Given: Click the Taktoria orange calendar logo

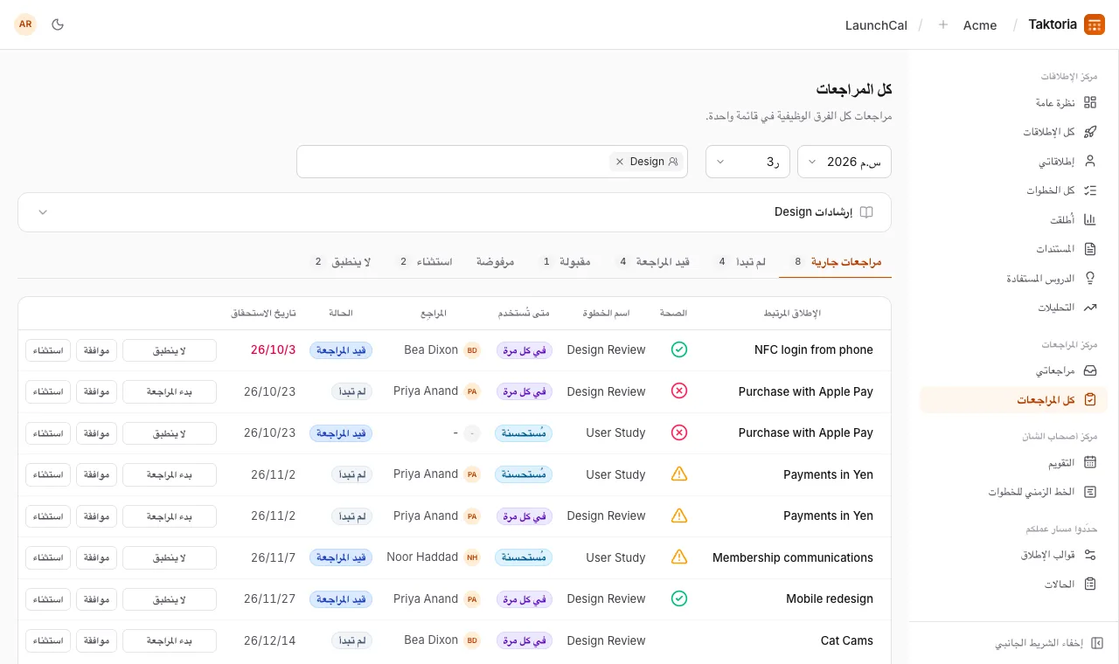Looking at the screenshot, I should [x=1095, y=24].
